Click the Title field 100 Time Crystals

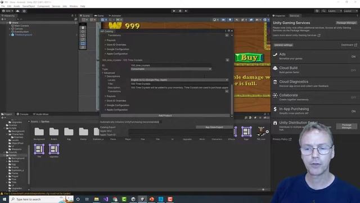click(179, 84)
